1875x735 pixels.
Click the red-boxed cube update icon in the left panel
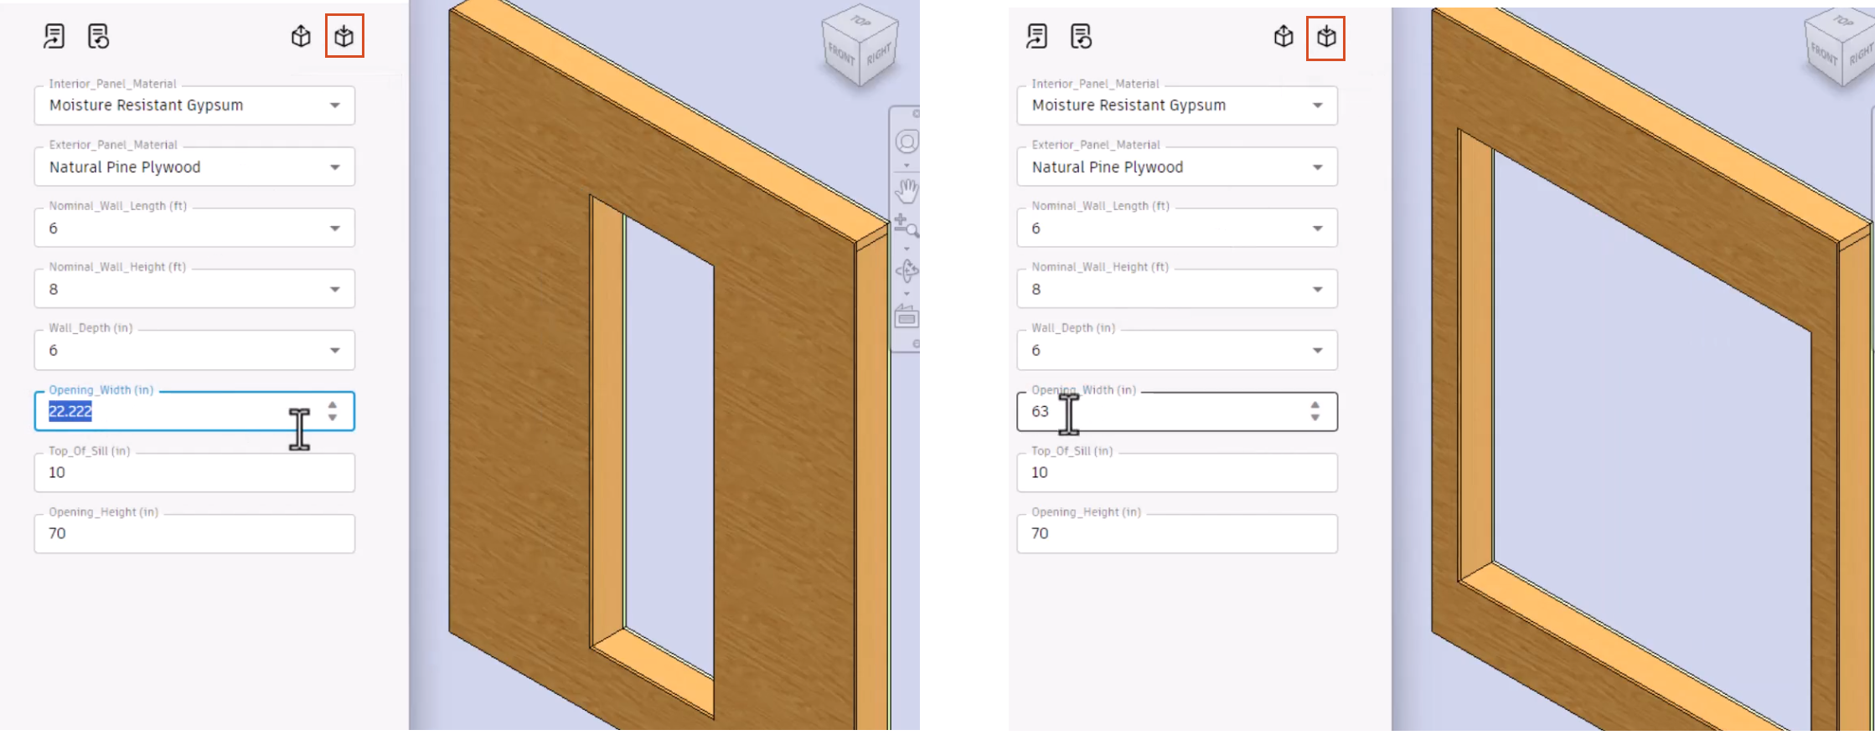click(344, 36)
